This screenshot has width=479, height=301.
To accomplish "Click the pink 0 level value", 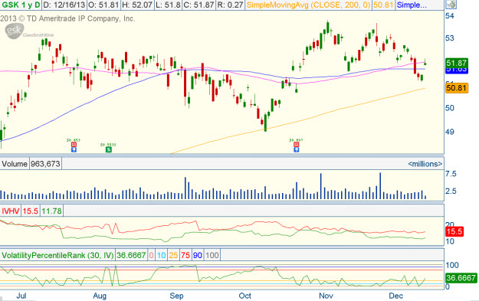I will [x=152, y=255].
